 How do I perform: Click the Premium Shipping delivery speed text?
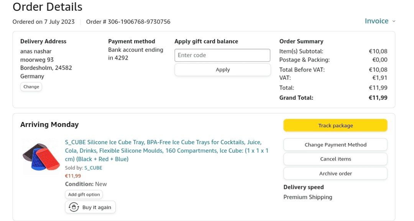308,197
